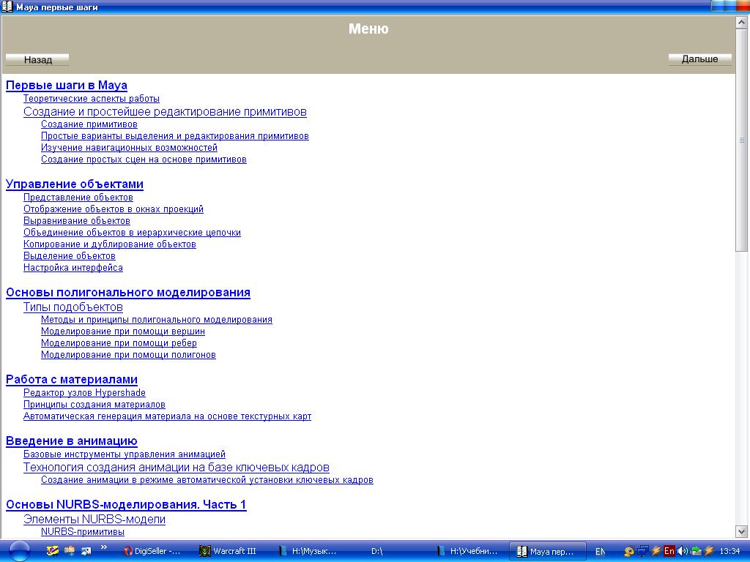This screenshot has height=562, width=750.
Task: Open Изучение навигационных возможностей link
Action: click(129, 148)
